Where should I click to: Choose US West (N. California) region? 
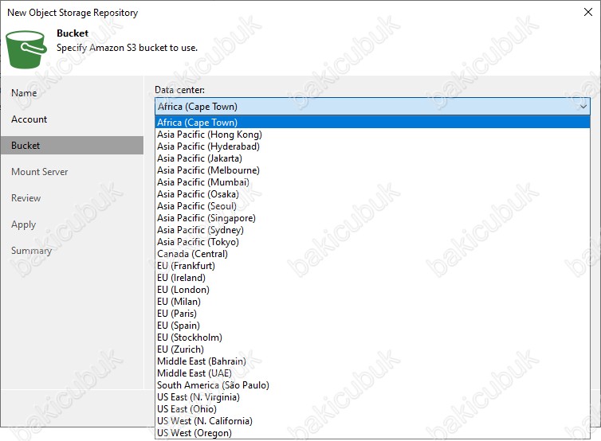(372, 421)
